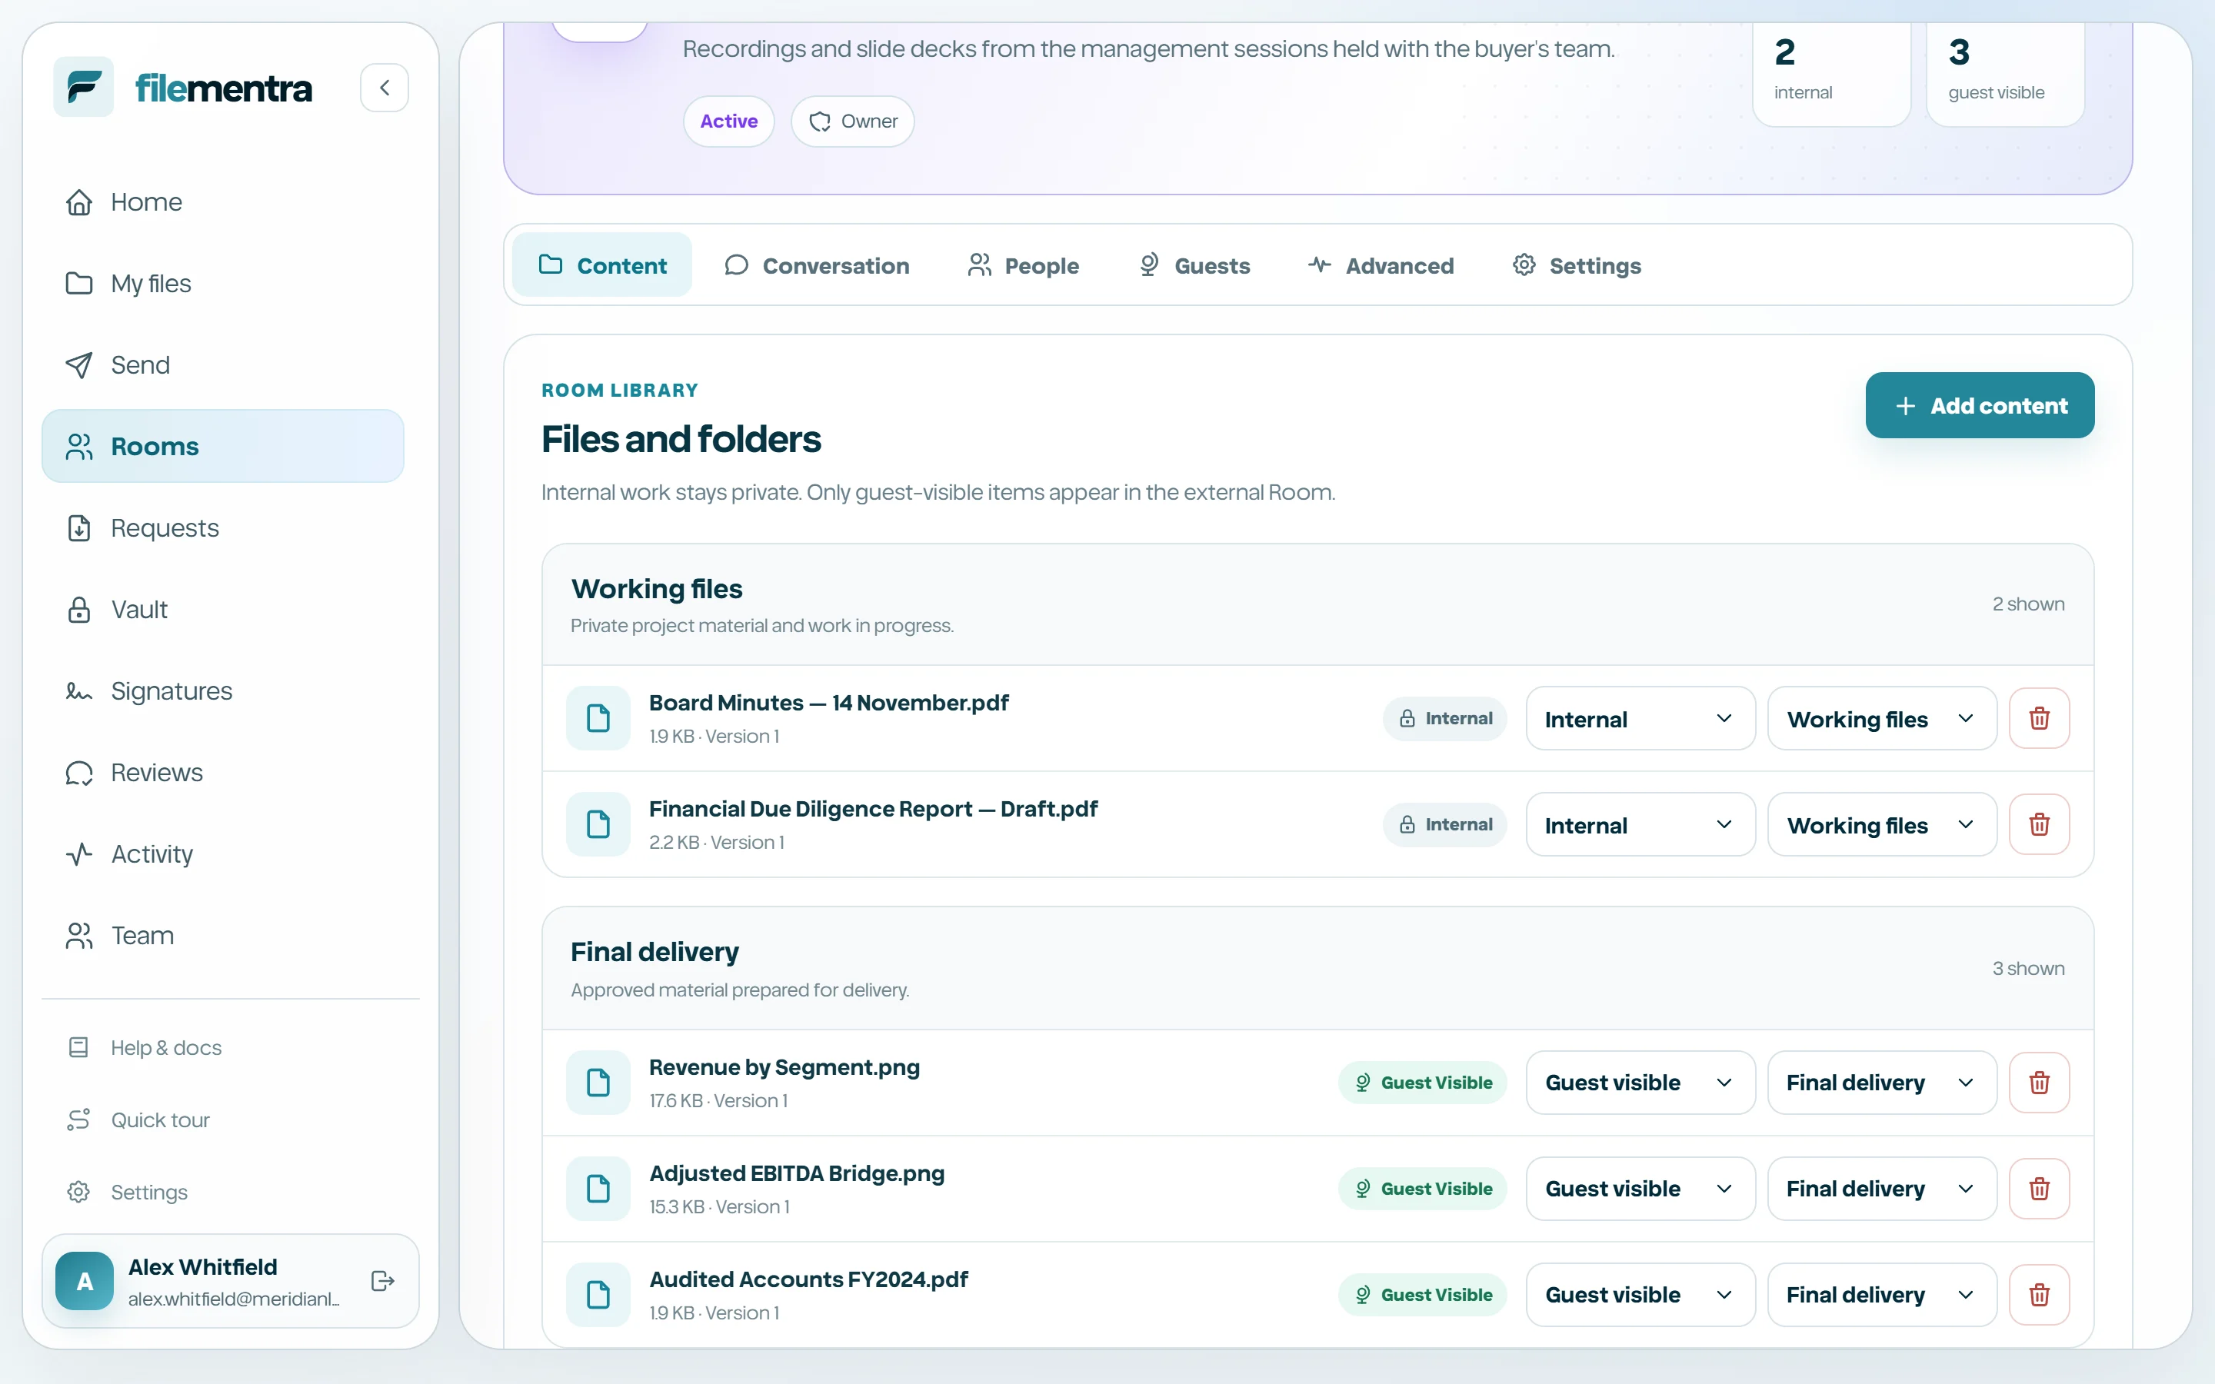Switch to the Advanced tab
The width and height of the screenshot is (2215, 1384).
click(x=1381, y=265)
